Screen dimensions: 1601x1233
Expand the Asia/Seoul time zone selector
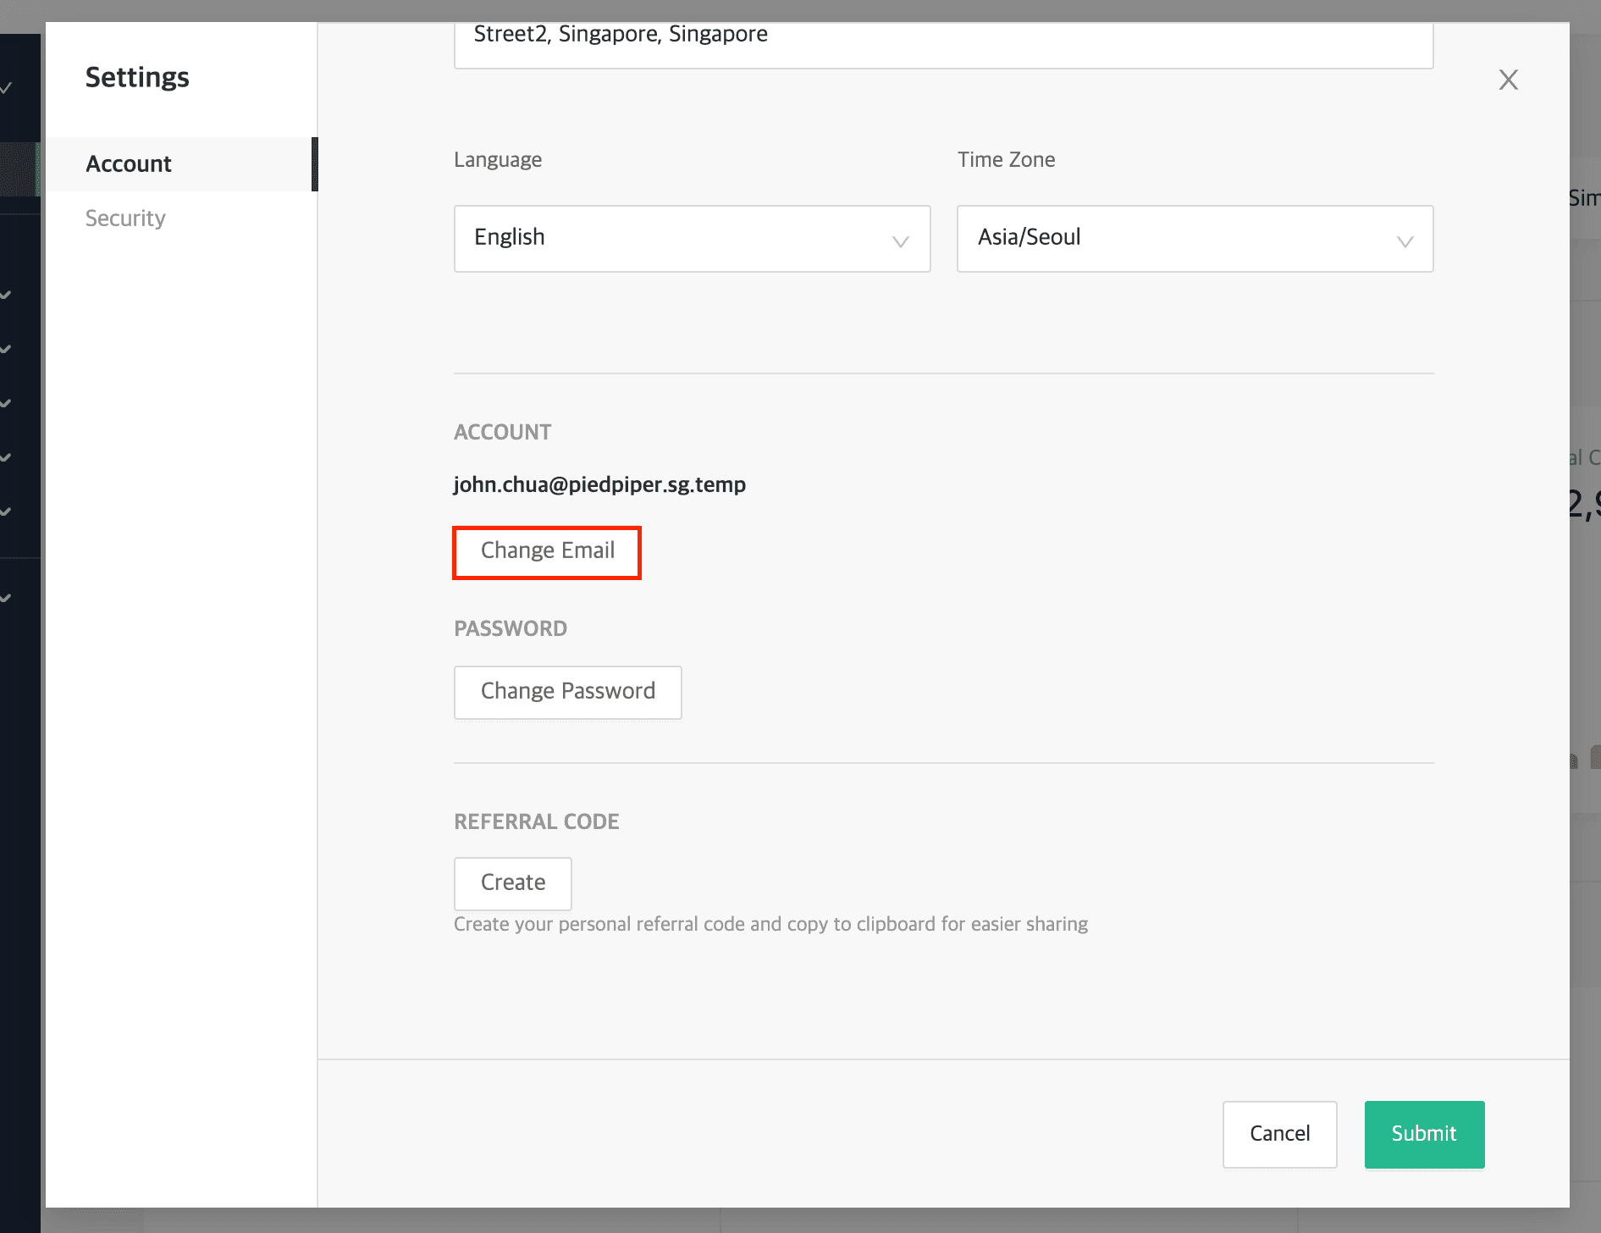[x=1194, y=239]
